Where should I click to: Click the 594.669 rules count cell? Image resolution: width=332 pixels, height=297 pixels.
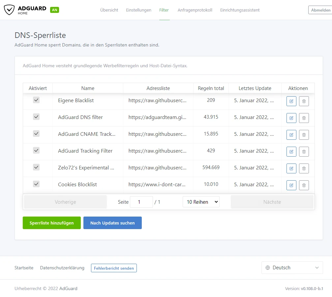tap(211, 167)
